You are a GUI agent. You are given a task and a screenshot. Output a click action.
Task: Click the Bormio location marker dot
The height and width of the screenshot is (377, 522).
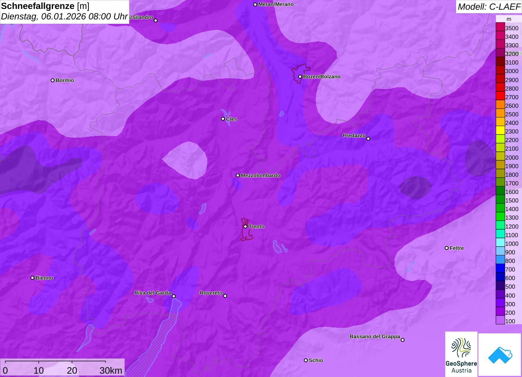click(53, 80)
